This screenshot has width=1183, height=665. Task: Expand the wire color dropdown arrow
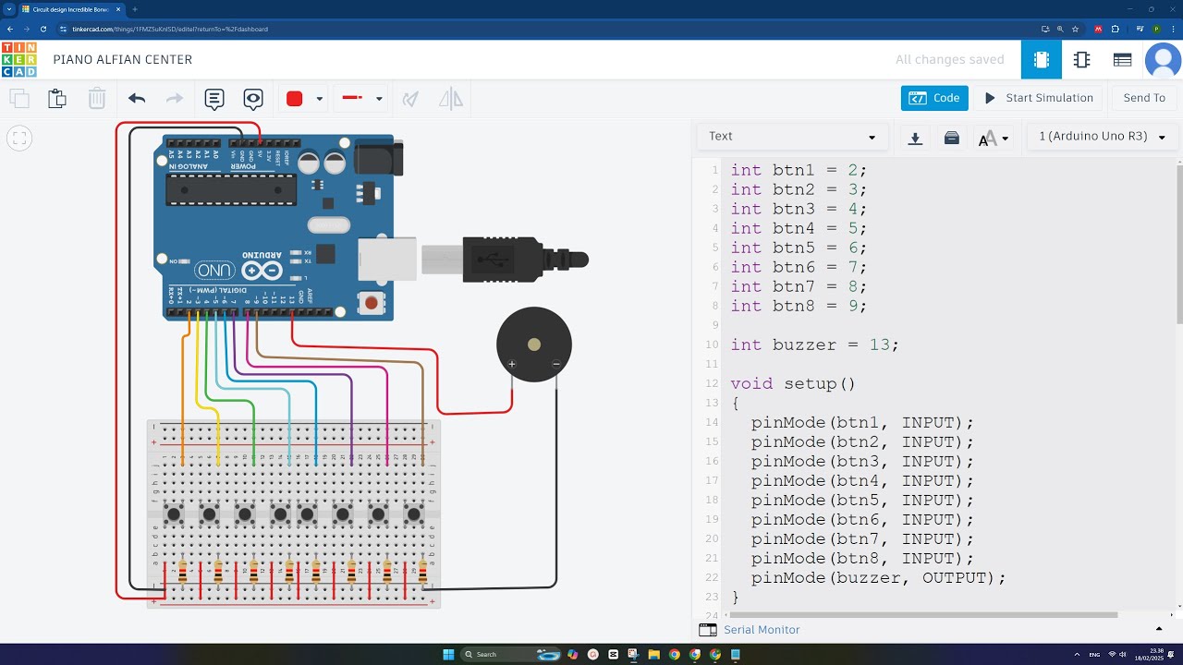(x=320, y=99)
